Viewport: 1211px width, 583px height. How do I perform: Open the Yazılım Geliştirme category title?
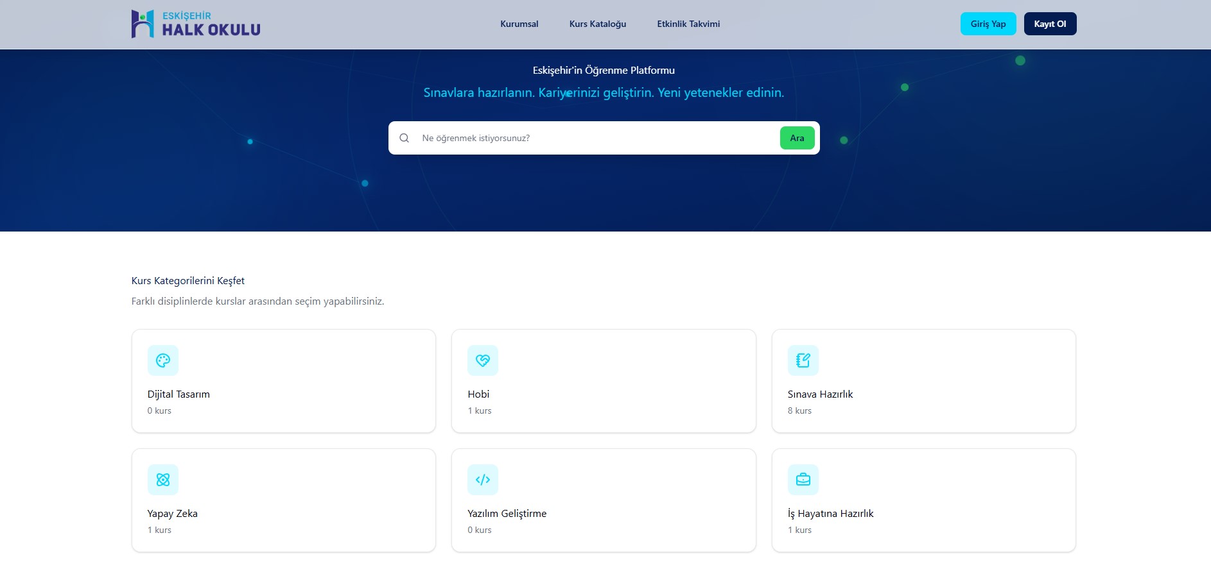507,514
